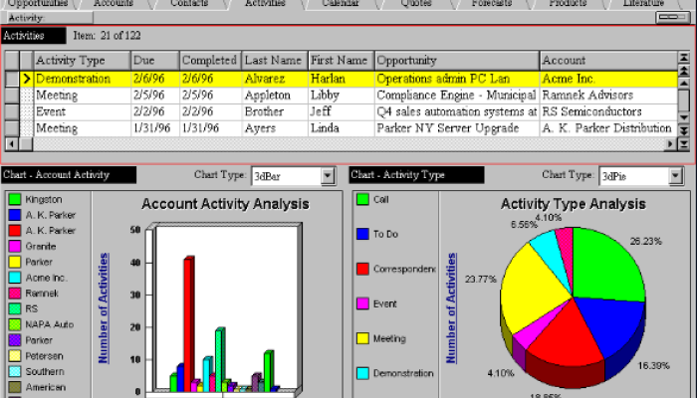Open the 3dBar Chart Type dropdown arrow

click(328, 176)
